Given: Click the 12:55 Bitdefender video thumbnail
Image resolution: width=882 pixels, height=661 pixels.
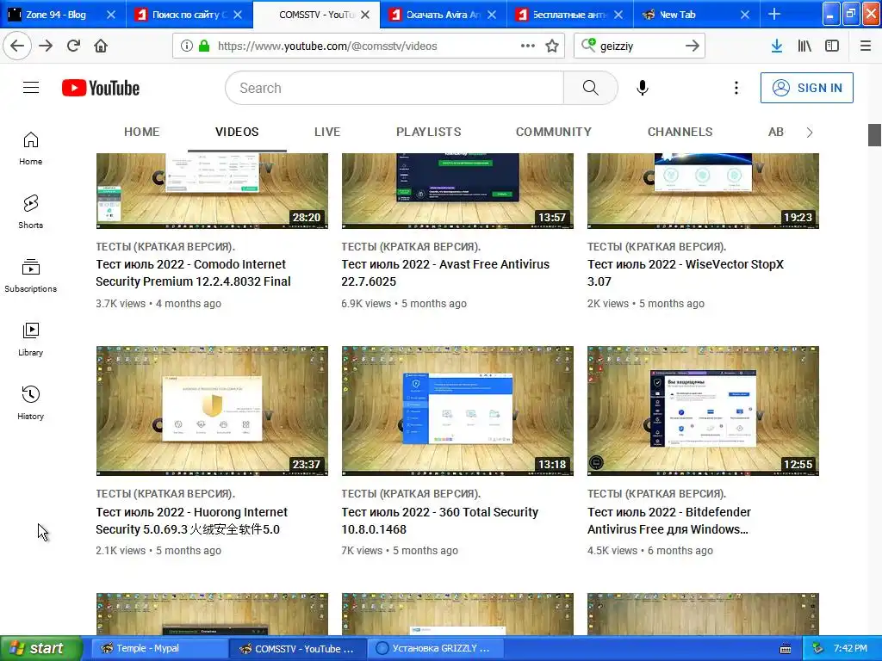Looking at the screenshot, I should pos(703,411).
